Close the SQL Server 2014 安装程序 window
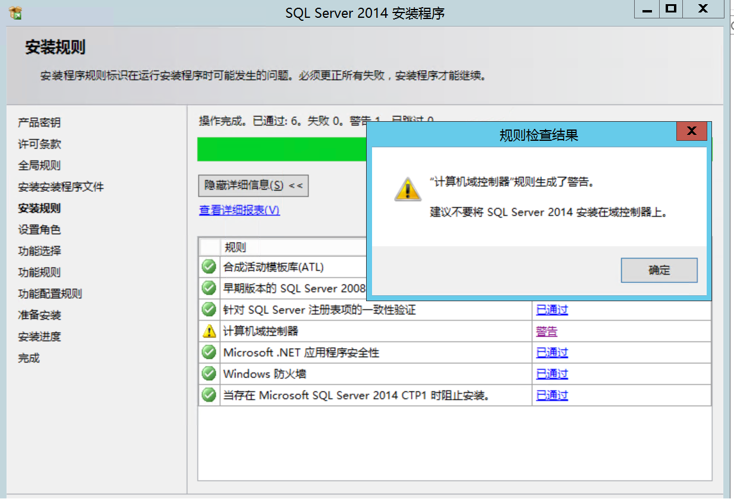 [703, 9]
